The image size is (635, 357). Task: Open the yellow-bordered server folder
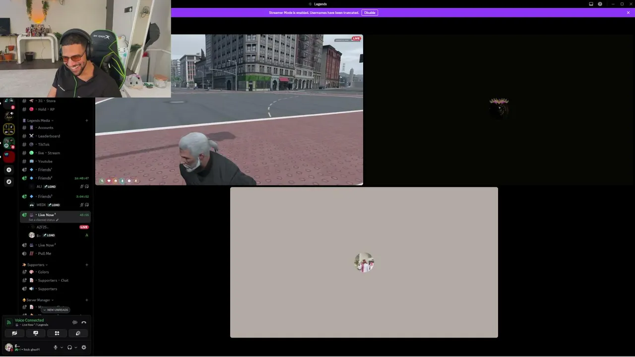(x=8, y=129)
